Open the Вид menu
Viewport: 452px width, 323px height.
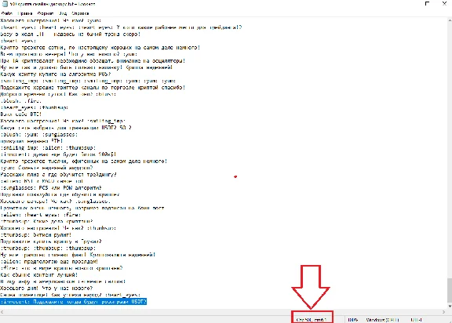tap(63, 13)
